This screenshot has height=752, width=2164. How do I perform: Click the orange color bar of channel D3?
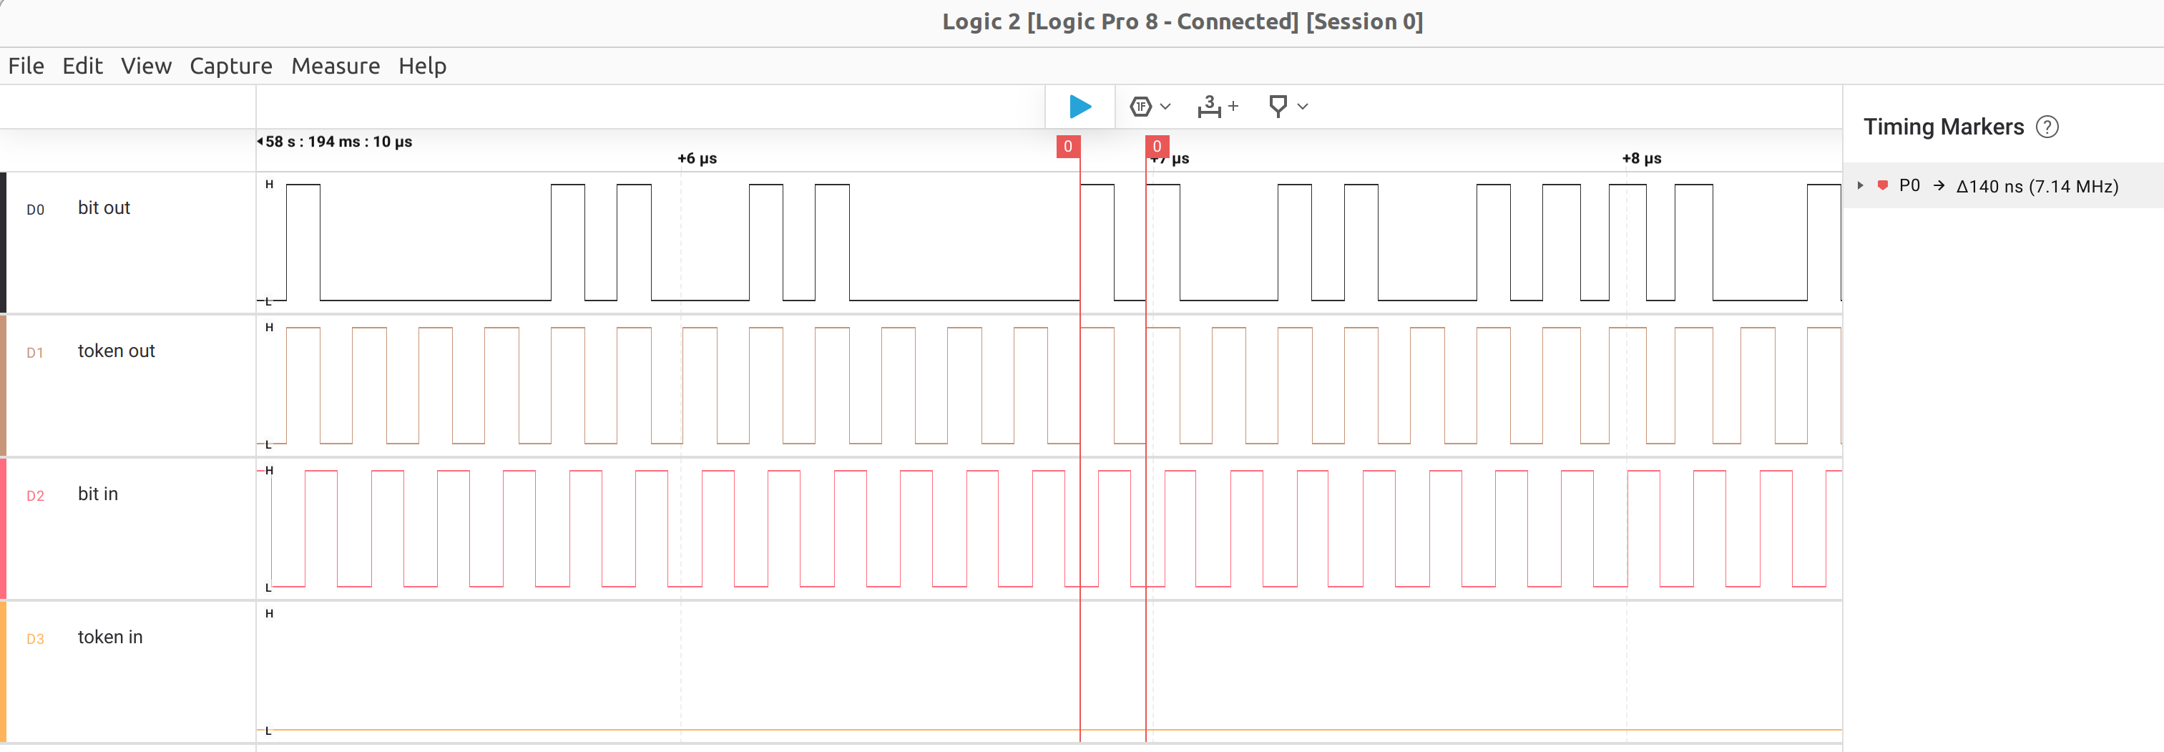[x=4, y=671]
